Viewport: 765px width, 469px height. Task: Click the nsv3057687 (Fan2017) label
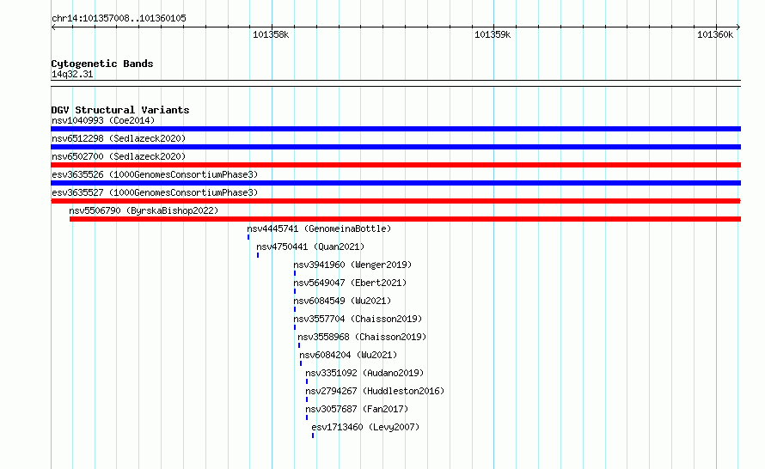click(x=357, y=409)
